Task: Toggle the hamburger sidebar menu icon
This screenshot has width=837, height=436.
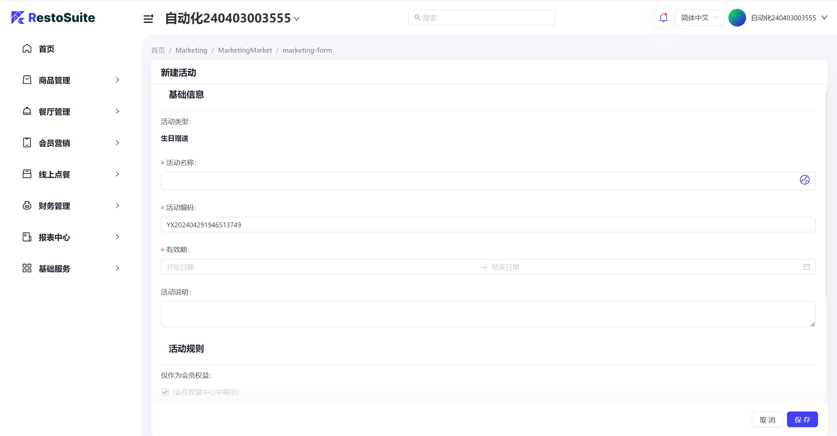Action: pos(148,19)
